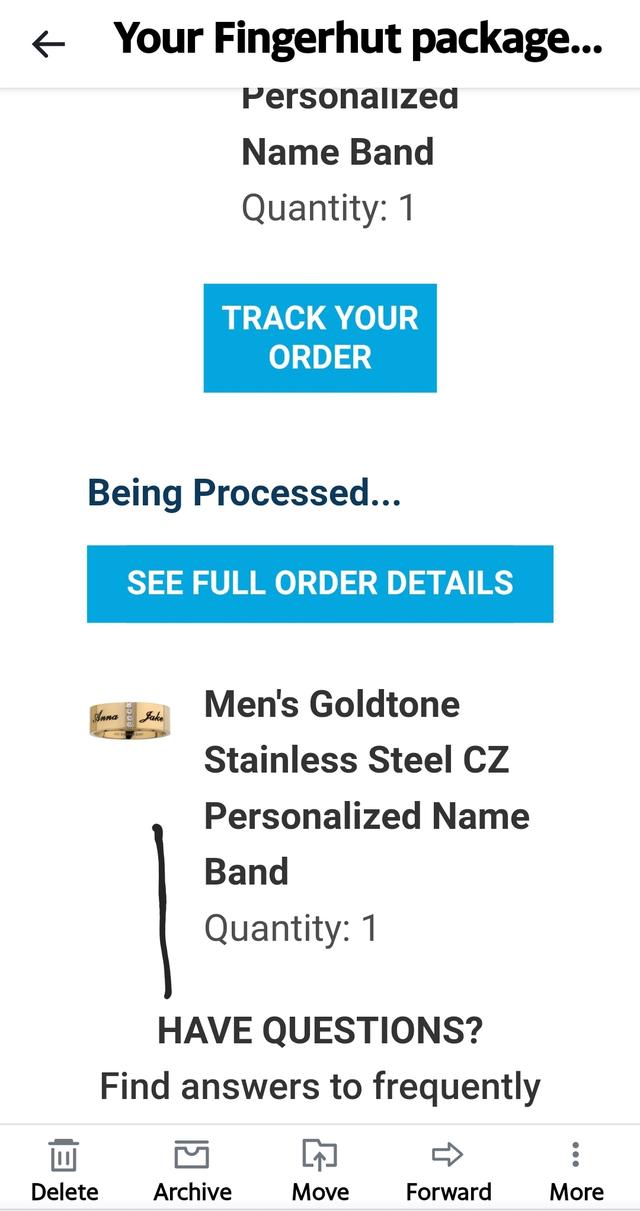Tap the back arrow icon

pos(49,44)
